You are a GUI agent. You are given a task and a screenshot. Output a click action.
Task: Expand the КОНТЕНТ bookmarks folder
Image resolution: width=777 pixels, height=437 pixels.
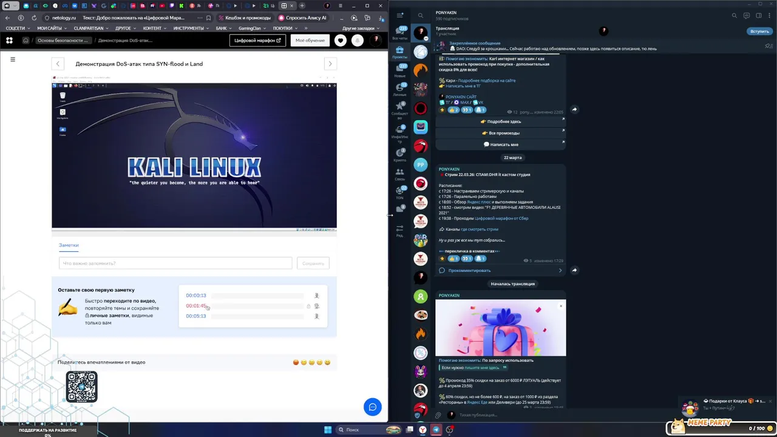pos(154,29)
